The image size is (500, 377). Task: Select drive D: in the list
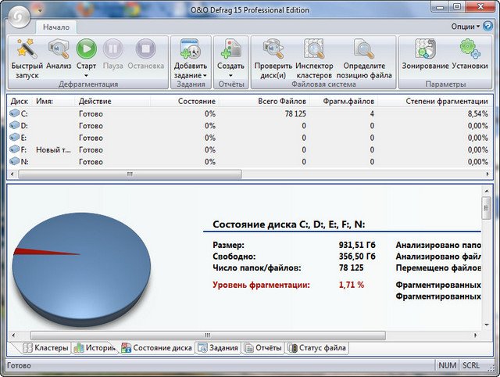pos(249,126)
